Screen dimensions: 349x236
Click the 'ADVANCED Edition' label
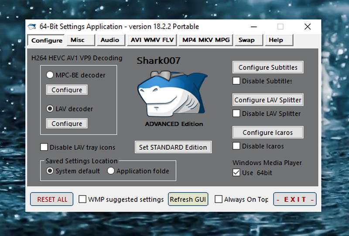coord(174,124)
